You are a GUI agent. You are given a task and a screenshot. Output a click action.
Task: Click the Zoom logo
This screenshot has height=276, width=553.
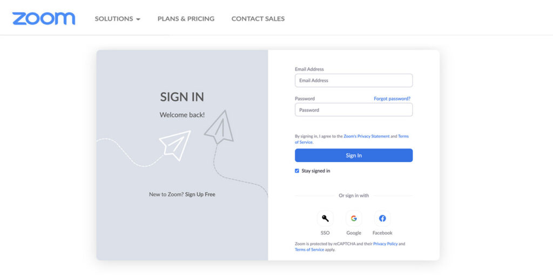pyautogui.click(x=44, y=18)
